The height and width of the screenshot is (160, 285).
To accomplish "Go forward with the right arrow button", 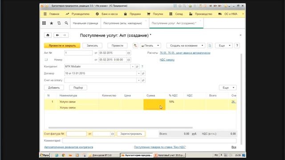I will tap(65, 35).
